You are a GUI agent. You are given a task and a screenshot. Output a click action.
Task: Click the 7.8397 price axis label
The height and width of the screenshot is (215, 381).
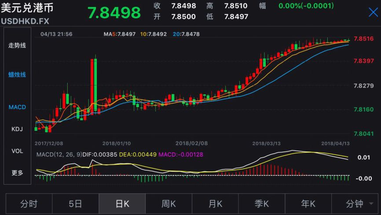(x=364, y=61)
